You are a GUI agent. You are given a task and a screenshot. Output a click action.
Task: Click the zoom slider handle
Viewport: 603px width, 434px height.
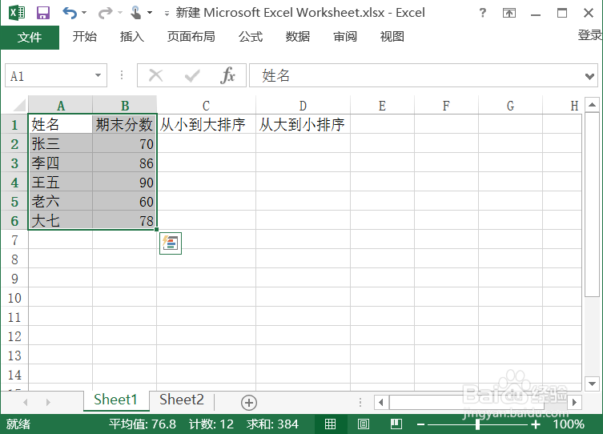[477, 424]
